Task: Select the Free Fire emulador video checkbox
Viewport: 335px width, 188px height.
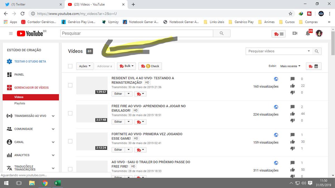Action: click(70, 113)
